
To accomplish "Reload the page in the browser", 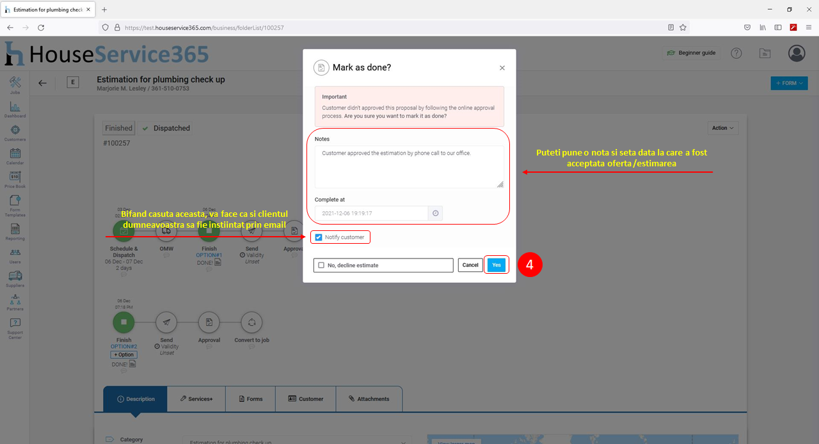I will (x=41, y=28).
